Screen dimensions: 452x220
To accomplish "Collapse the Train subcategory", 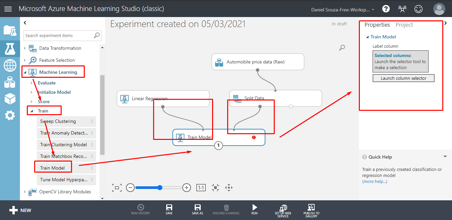I will (x=32, y=111).
